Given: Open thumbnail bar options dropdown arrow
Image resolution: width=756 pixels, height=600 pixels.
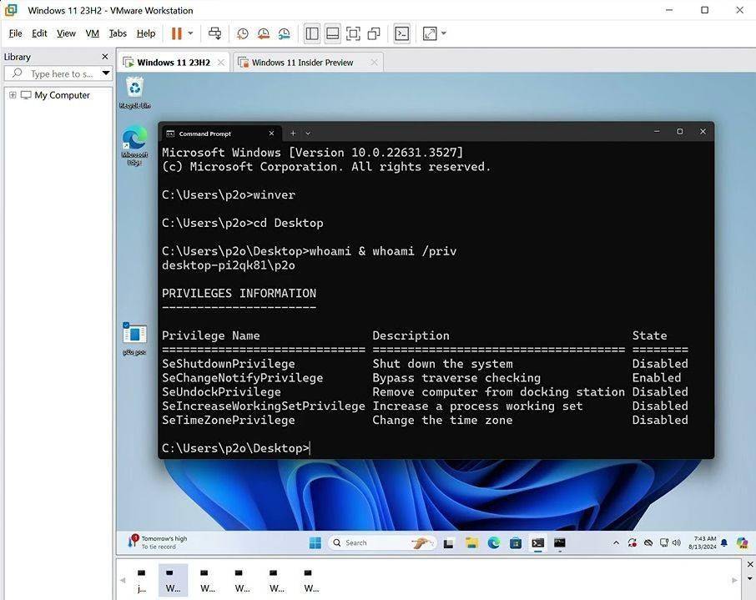Looking at the screenshot, I should tap(749, 578).
